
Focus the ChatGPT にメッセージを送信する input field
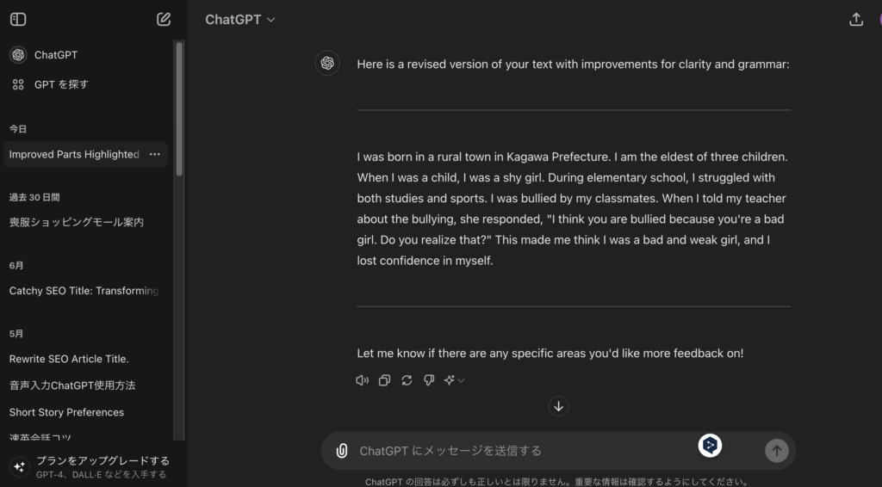point(523,451)
